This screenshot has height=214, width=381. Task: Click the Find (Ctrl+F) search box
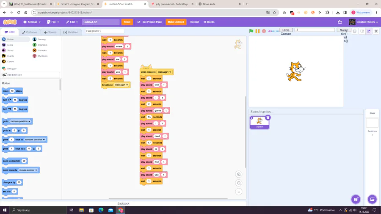(105, 31)
